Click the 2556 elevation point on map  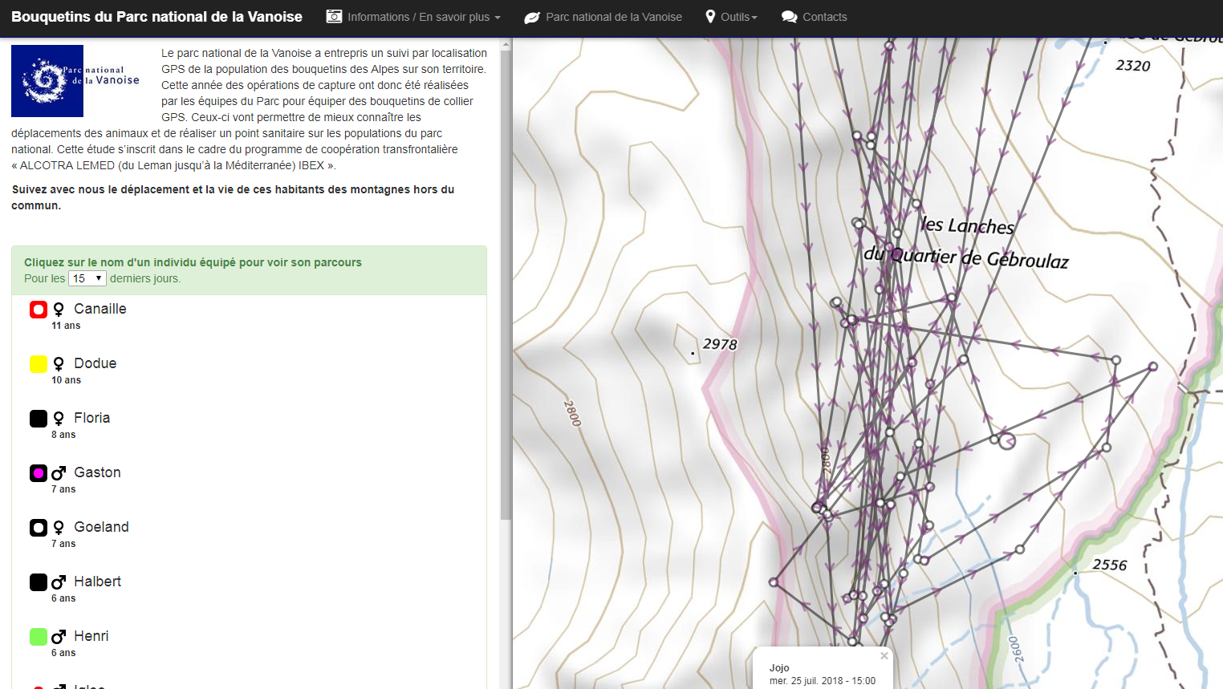coord(1075,573)
